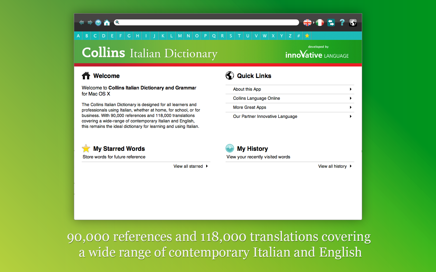Open the letter T index tab
The image size is (436, 272).
tap(239, 36)
